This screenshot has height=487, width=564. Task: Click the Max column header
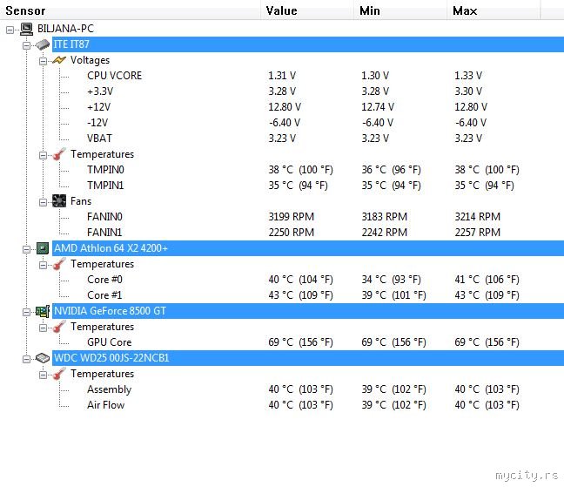click(x=493, y=10)
